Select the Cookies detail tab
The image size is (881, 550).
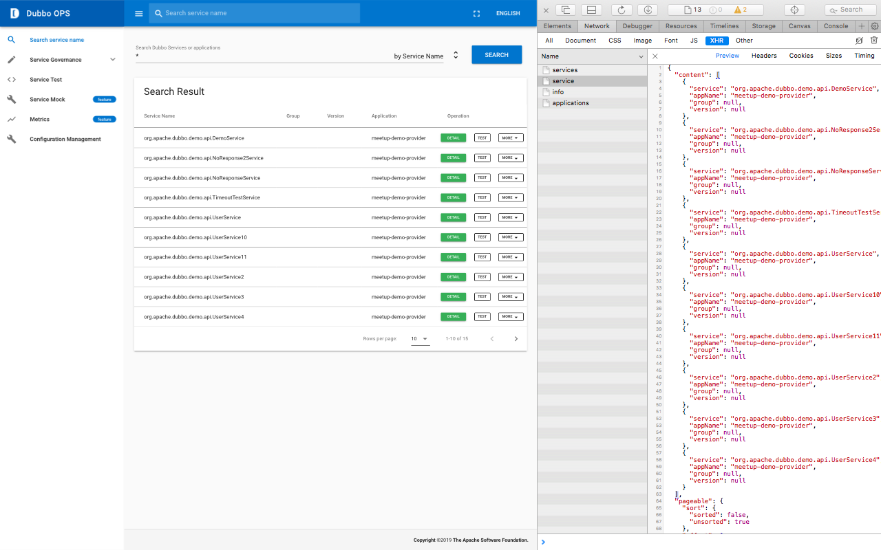[801, 56]
